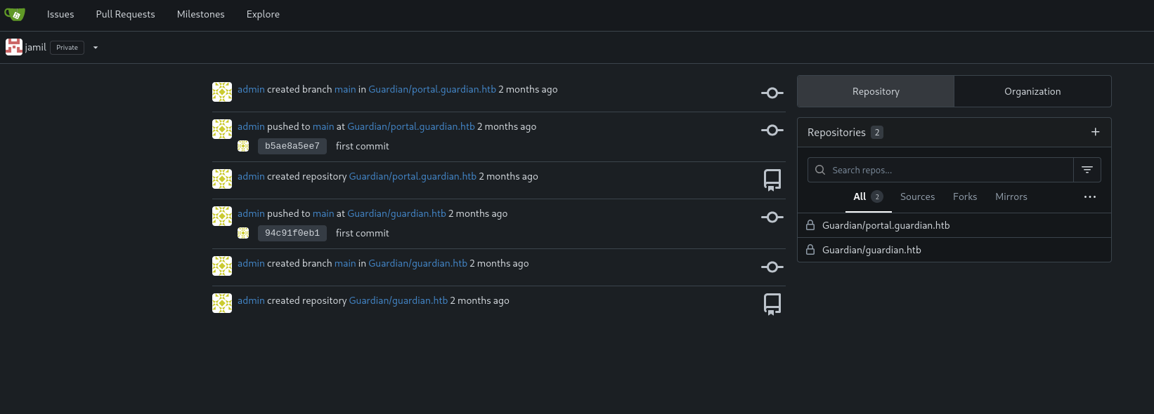Open commit hash b5ae8a5ee7
This screenshot has width=1154, height=414.
292,146
